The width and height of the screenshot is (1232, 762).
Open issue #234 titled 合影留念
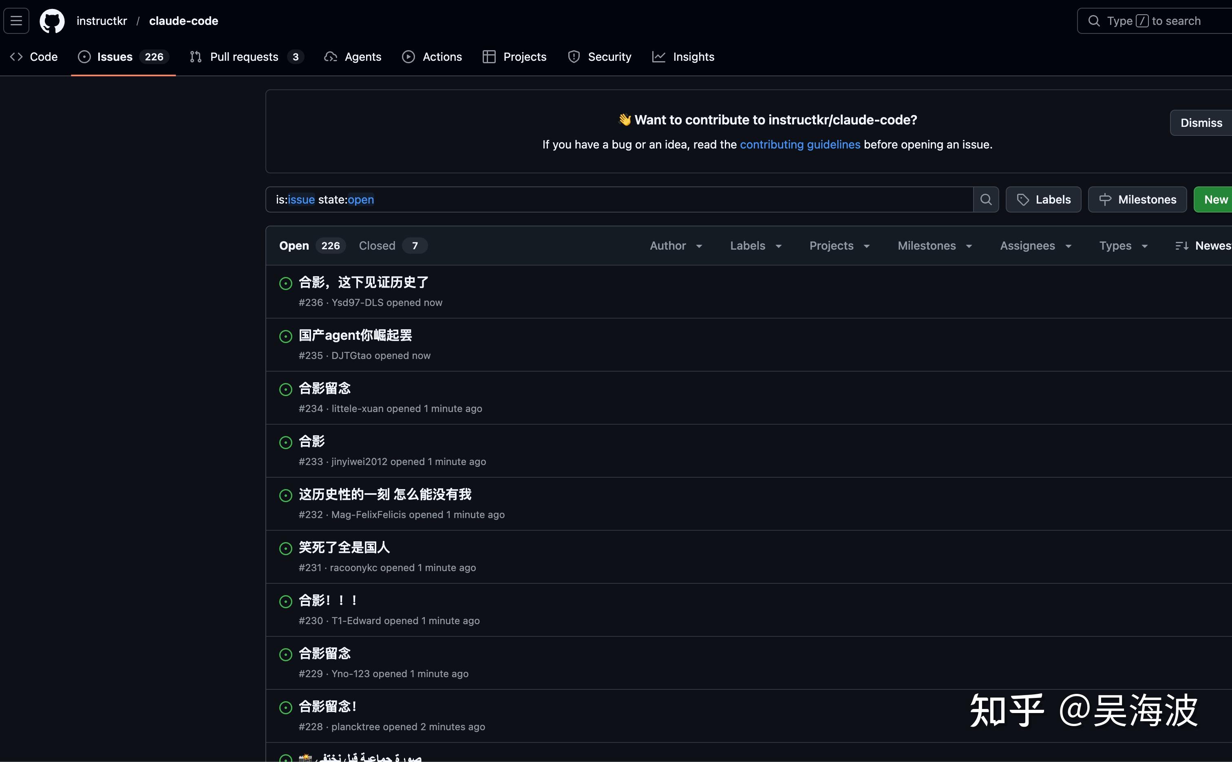pos(325,388)
